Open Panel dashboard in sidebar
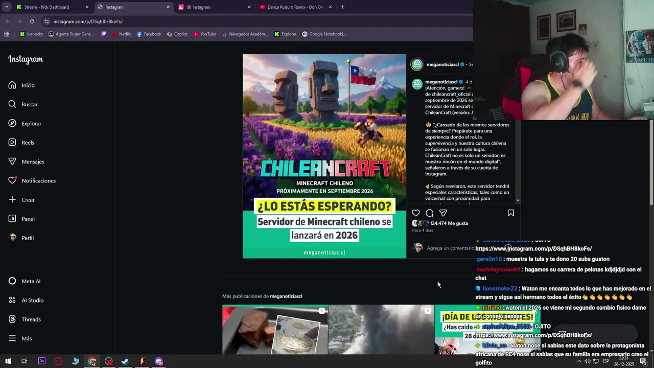This screenshot has height=368, width=654. click(21, 219)
